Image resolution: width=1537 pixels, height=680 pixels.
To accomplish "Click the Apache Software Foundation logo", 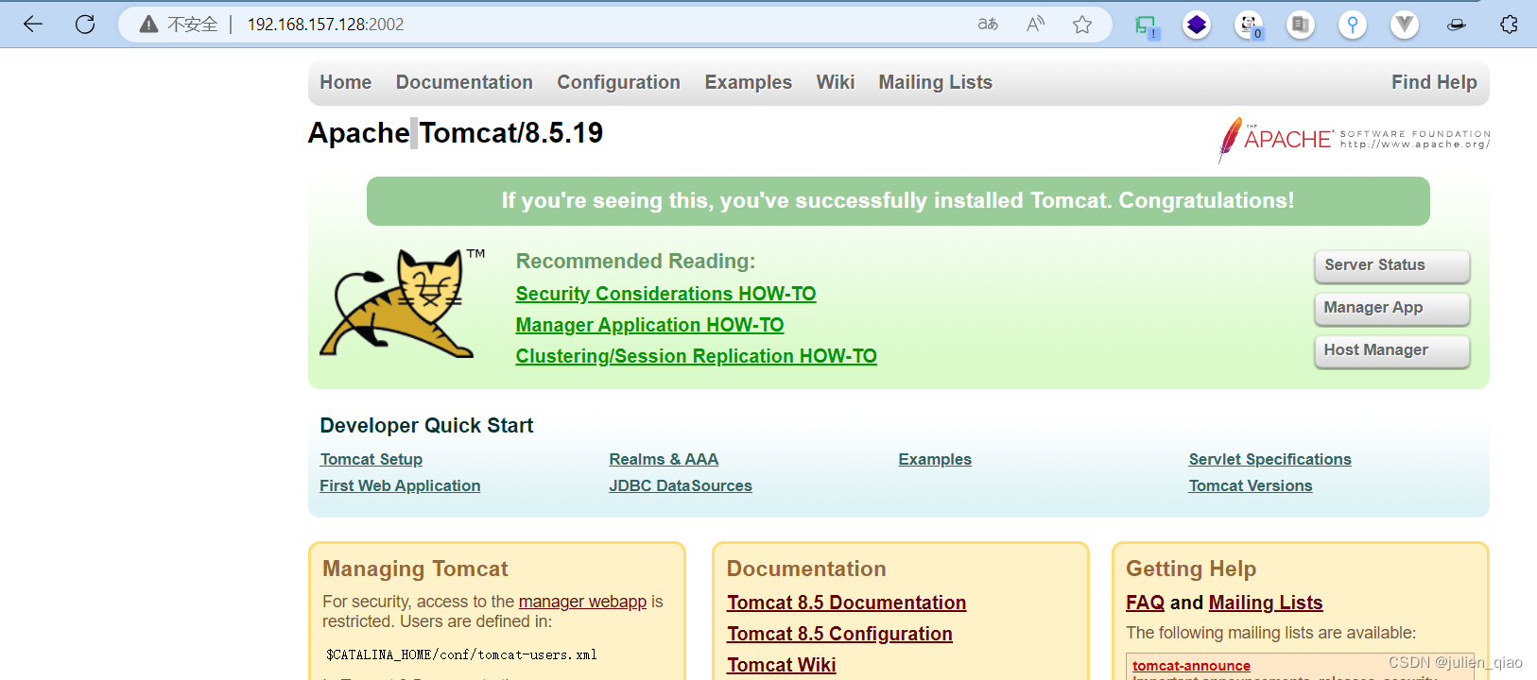I will tap(1354, 139).
